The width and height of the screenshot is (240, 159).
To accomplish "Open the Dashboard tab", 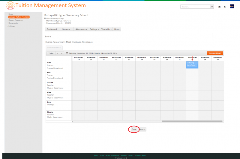I will click(52, 29).
